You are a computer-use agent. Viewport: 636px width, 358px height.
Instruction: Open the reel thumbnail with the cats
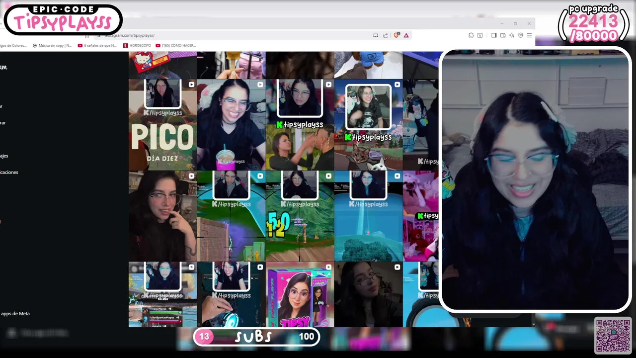coord(368,124)
